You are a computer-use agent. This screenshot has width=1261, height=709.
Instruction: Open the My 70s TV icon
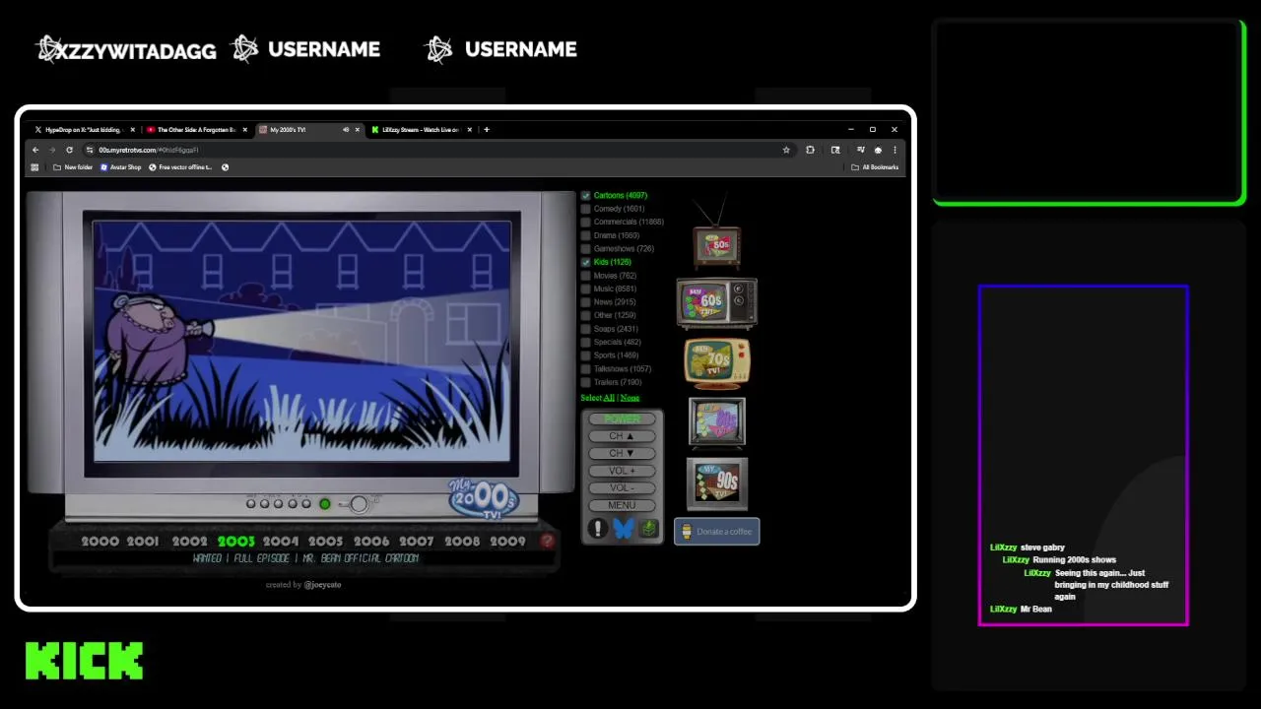(717, 363)
